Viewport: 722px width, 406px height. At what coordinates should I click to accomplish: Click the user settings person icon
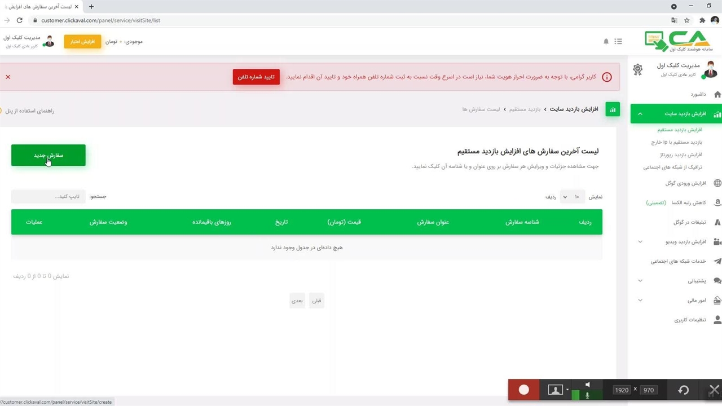(x=717, y=320)
